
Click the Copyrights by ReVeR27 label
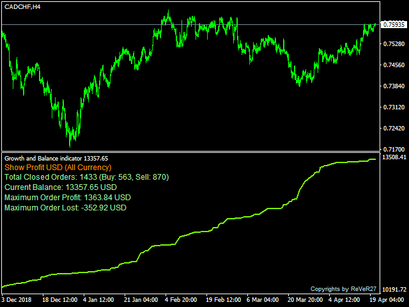coord(343,289)
